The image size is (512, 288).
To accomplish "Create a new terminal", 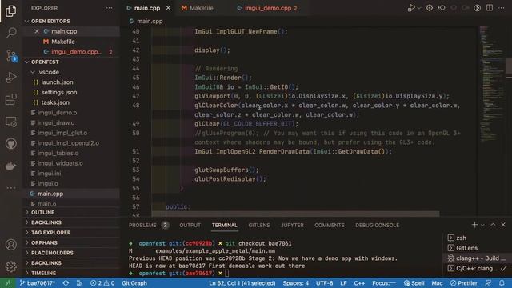I will pos(474,225).
